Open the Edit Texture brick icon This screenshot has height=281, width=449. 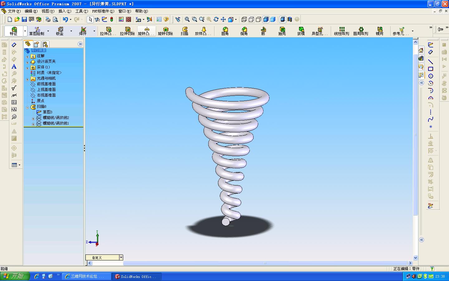click(128, 19)
